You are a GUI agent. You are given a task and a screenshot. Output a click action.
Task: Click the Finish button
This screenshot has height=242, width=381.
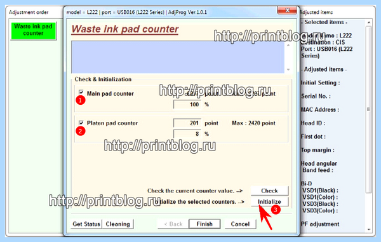tap(204, 224)
